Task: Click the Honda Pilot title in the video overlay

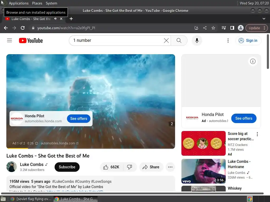Action: coord(35,116)
